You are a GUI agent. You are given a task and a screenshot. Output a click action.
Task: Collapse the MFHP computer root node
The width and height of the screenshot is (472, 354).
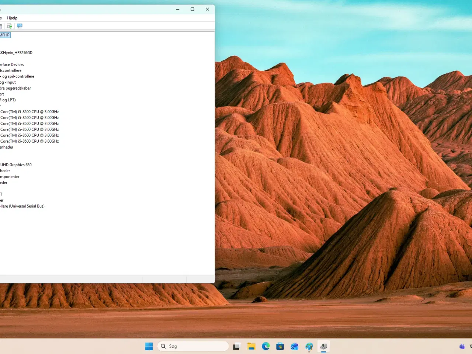tap(5, 35)
